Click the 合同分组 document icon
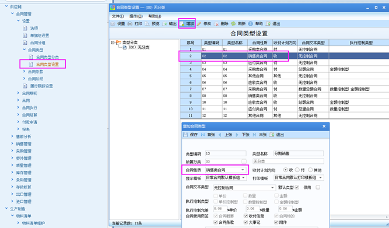This screenshot has height=228, width=389. (x=25, y=43)
